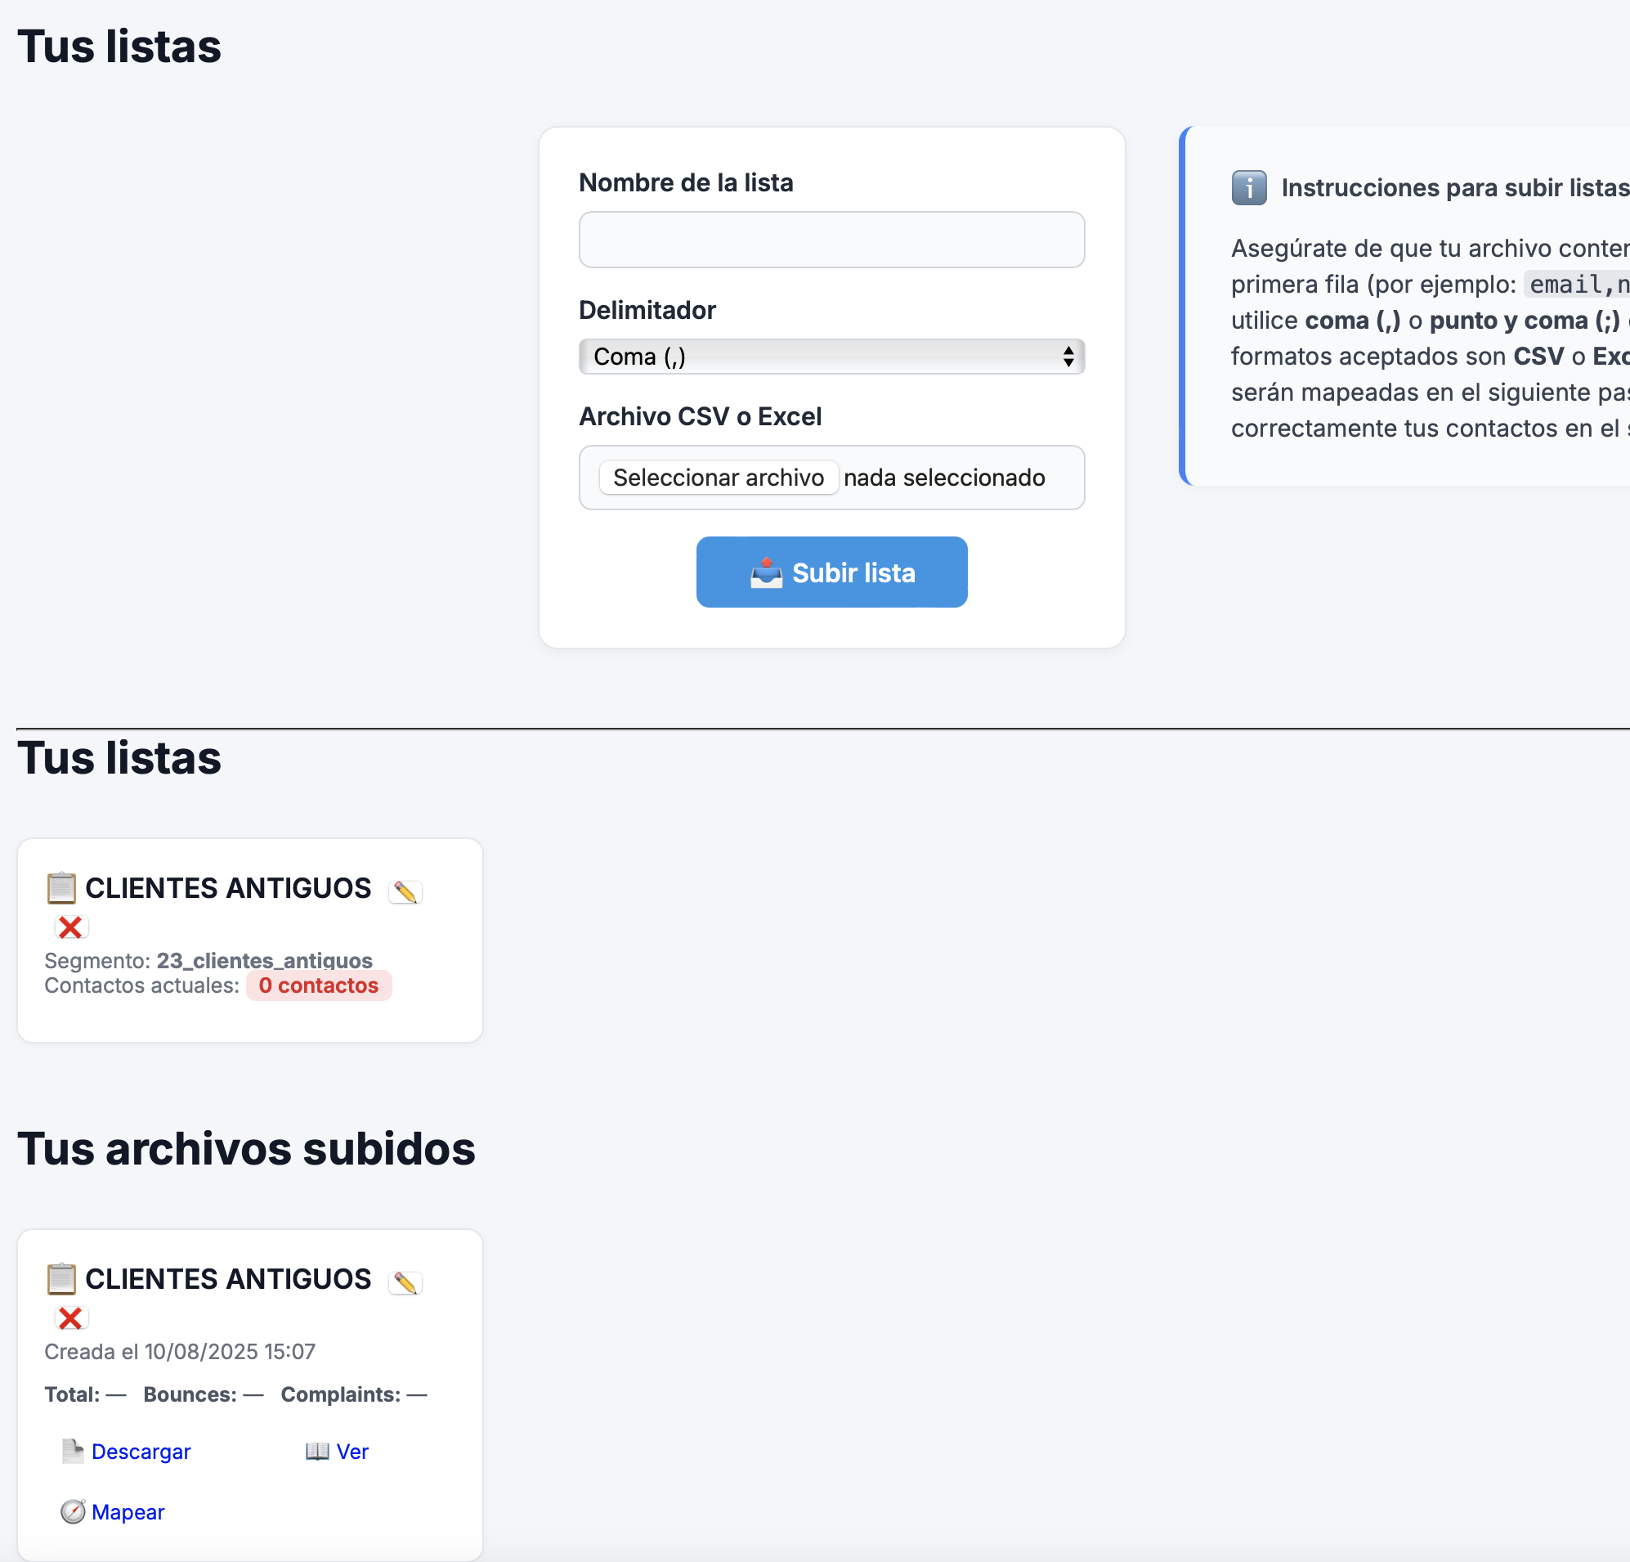The height and width of the screenshot is (1562, 1630).
Task: Click red X delete icon in Tus listas card
Action: [x=70, y=927]
